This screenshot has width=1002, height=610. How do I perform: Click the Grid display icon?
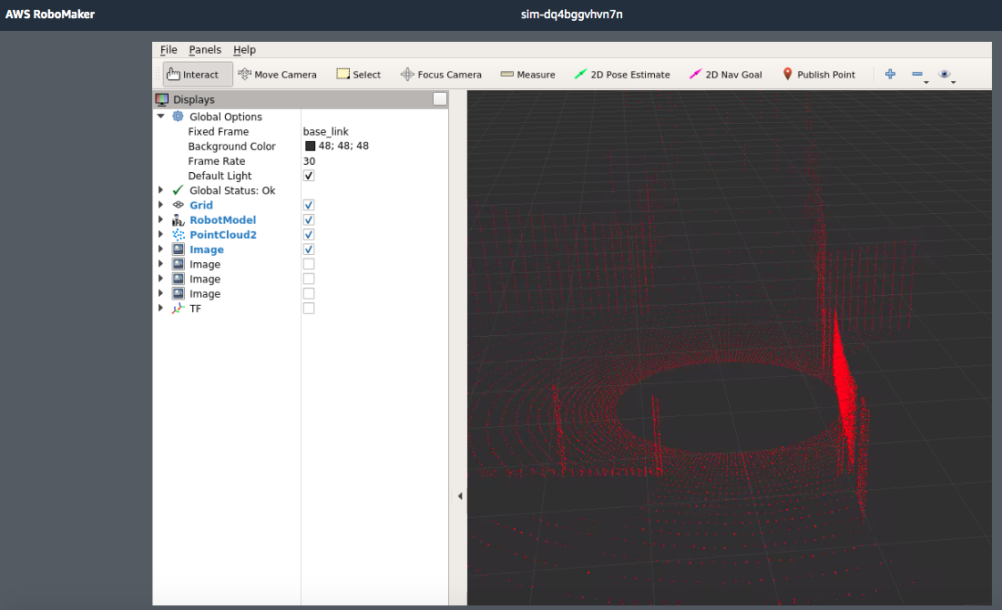(x=179, y=205)
